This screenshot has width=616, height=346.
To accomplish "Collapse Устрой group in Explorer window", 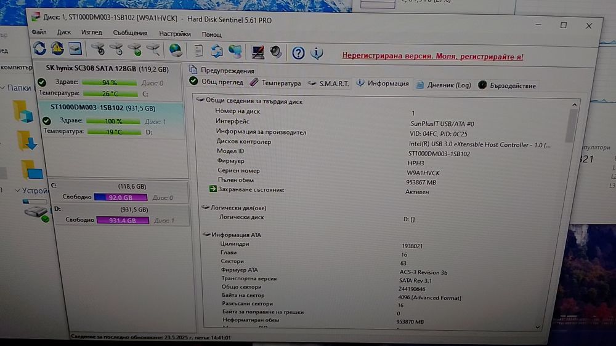I will (x=17, y=191).
